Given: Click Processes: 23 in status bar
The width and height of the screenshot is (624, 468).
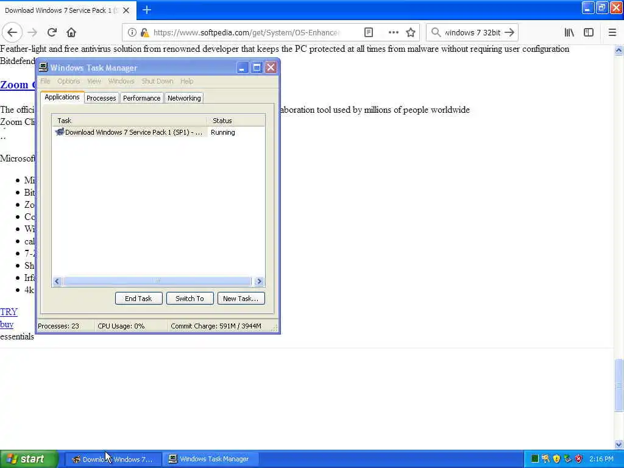Looking at the screenshot, I should click(58, 326).
